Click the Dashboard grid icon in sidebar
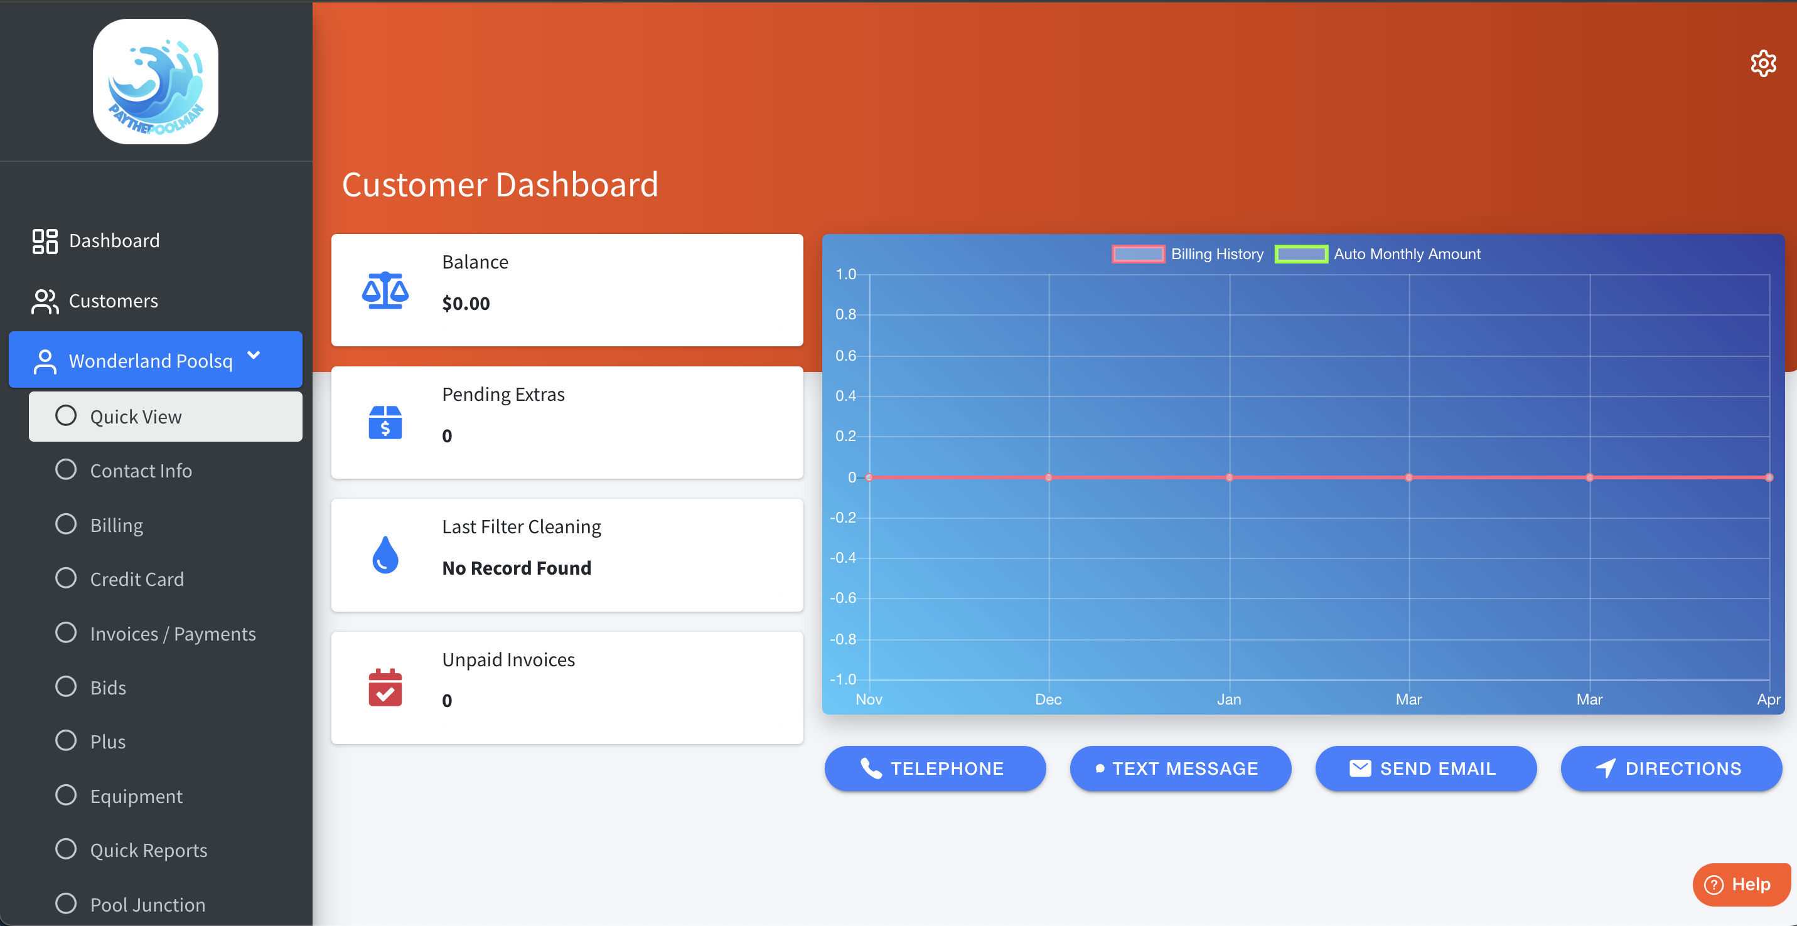Viewport: 1797px width, 926px height. 45,242
